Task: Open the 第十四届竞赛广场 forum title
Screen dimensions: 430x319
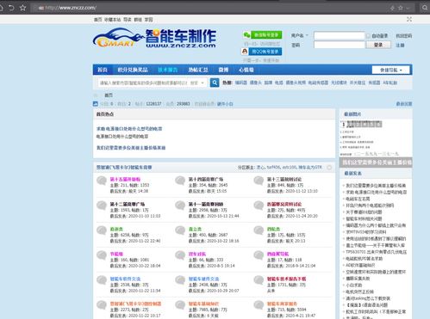Action: click(206, 179)
